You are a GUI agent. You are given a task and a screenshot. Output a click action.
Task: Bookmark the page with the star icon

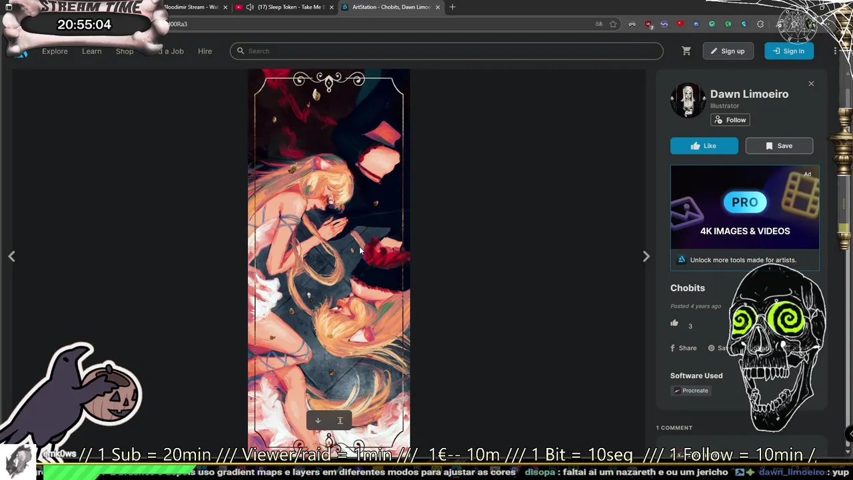[613, 24]
